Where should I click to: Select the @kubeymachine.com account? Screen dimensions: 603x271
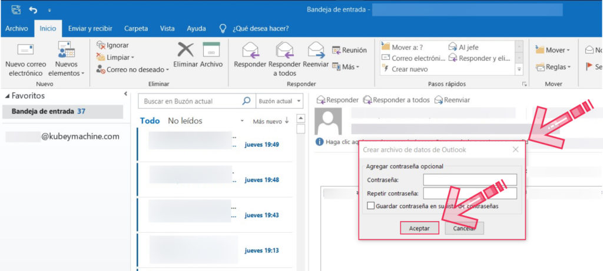click(62, 136)
